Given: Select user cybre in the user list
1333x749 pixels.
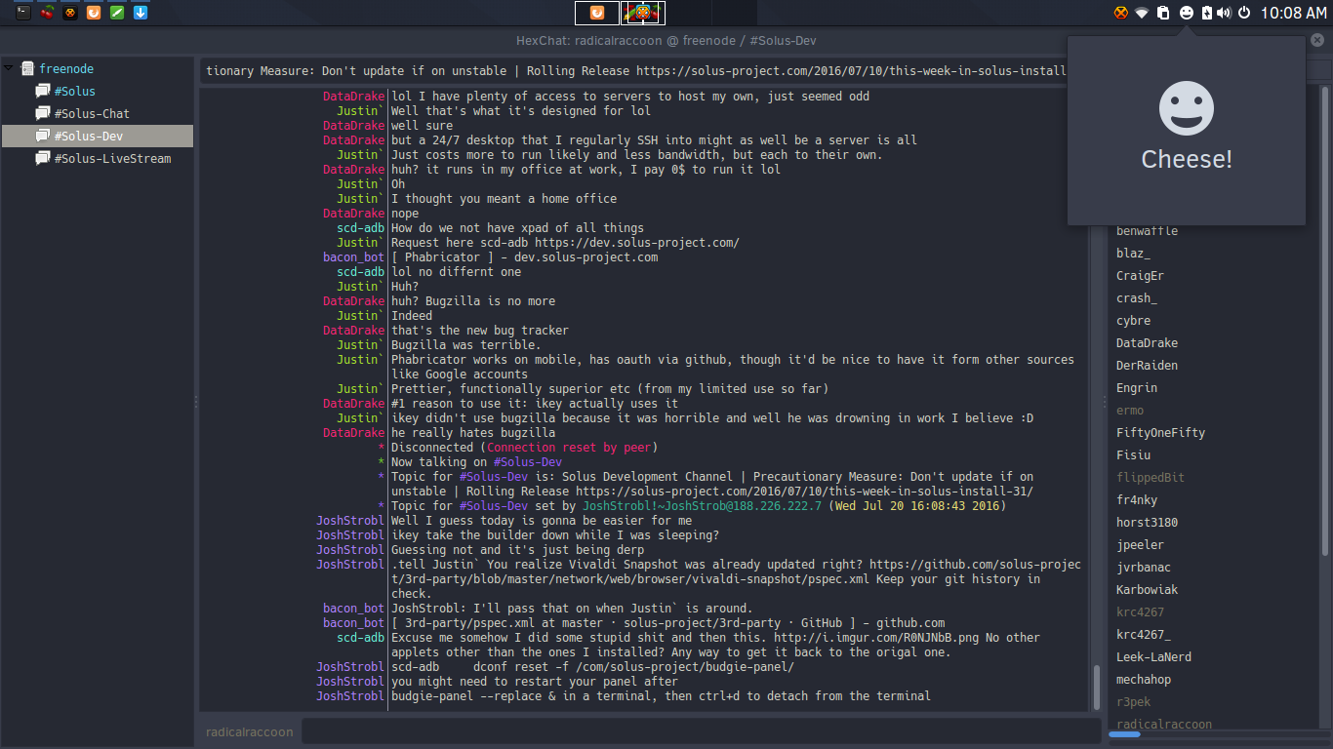Looking at the screenshot, I should [x=1134, y=321].
